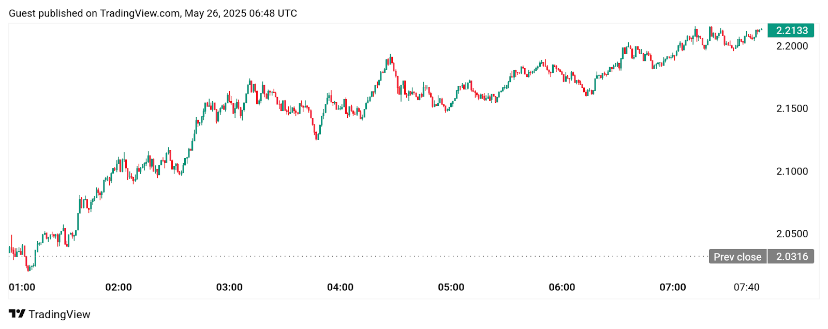Click the gray Prev close label
This screenshot has width=828, height=329.
737,257
